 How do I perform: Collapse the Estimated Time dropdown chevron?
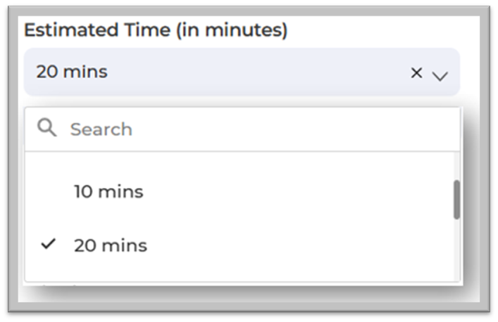(440, 75)
